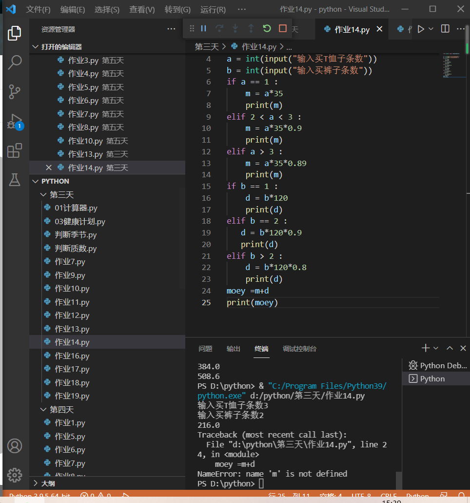Open the 选择(S) menu
This screenshot has height=503, width=470.
coord(107,10)
